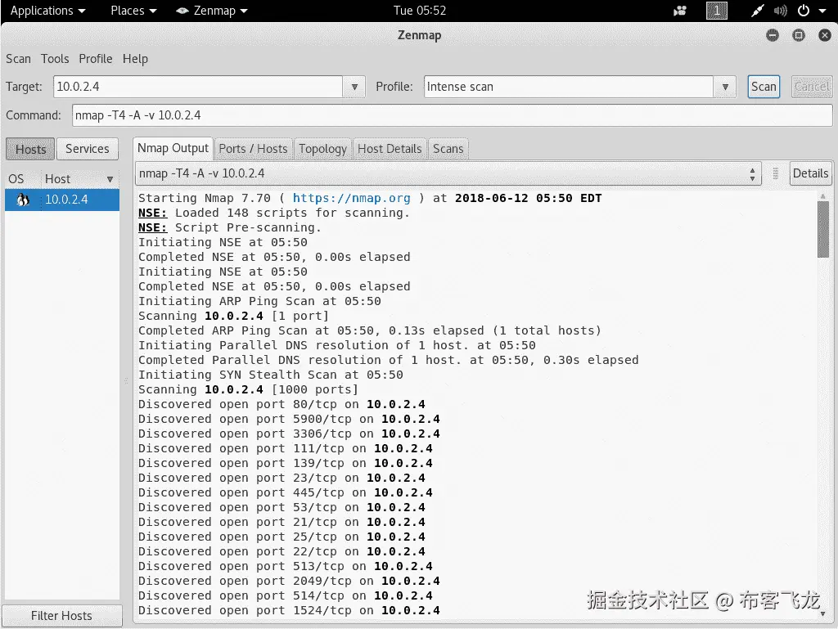Click 'Scanning 10.0.2.4 [1000 ports]' line
This screenshot has height=629, width=838.
tap(248, 389)
